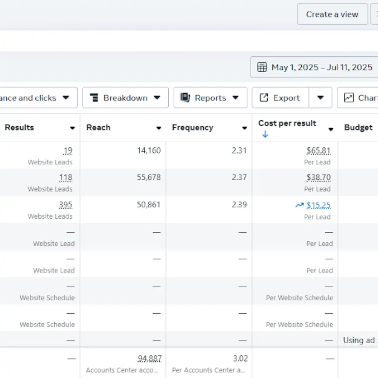Open the Results column dropdown arrow
Screen dimensions: 378x378
[72, 128]
